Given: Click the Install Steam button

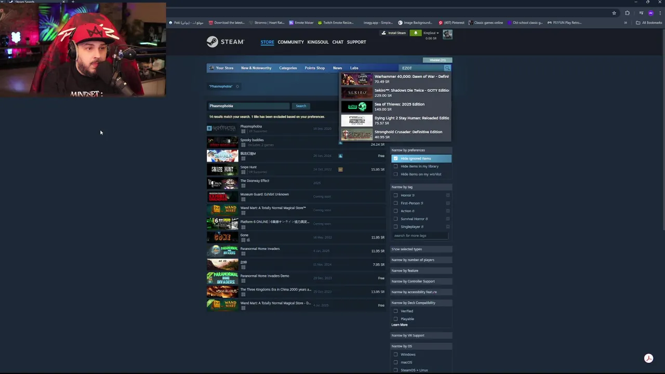Looking at the screenshot, I should [x=394, y=33].
